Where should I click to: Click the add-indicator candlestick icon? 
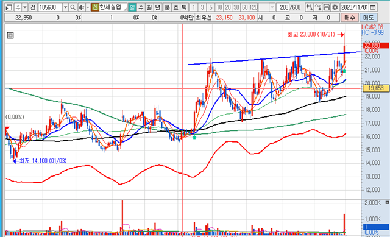coord(309,7)
